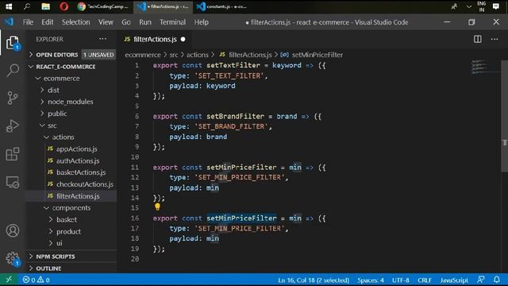This screenshot has height=286, width=508.
Task: Open notifications bell in status bar
Action: tap(497, 280)
